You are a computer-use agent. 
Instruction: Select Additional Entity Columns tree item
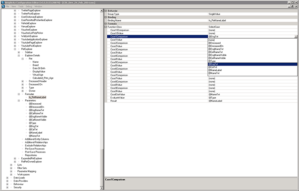click(37, 139)
